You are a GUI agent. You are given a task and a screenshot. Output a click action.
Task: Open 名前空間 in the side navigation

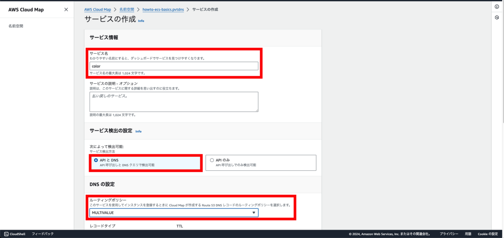(16, 26)
